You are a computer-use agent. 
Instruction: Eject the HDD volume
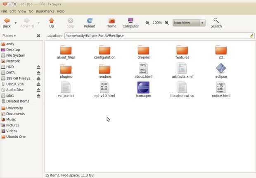point(38,67)
